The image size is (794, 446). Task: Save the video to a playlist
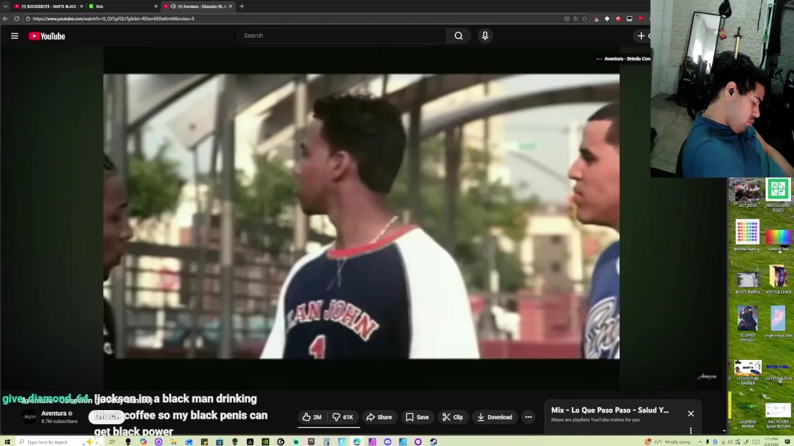point(417,418)
